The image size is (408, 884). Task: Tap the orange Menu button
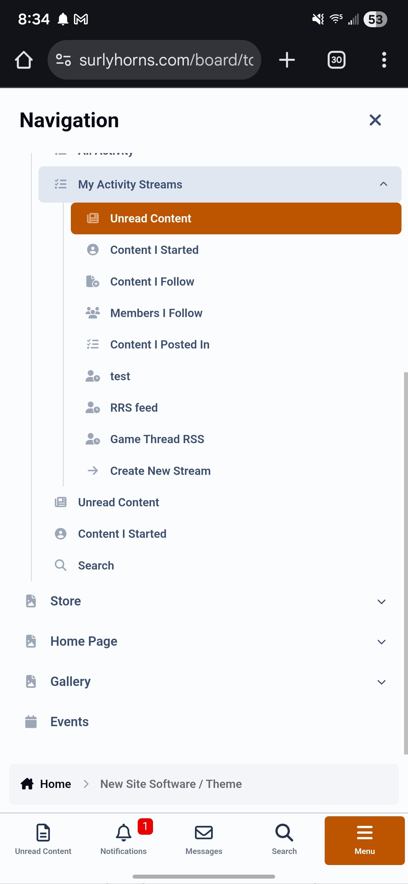(364, 840)
